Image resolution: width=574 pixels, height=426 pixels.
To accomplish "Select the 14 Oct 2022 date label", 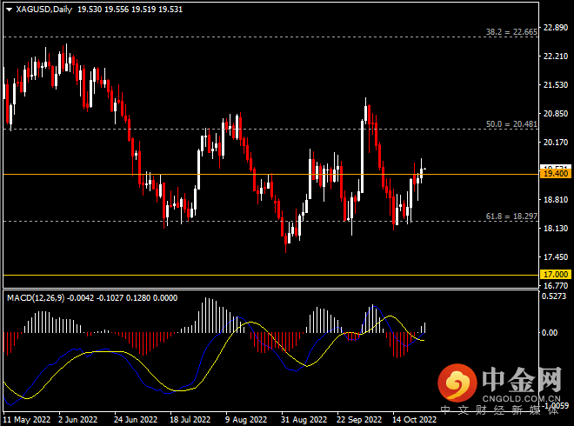I will [414, 419].
